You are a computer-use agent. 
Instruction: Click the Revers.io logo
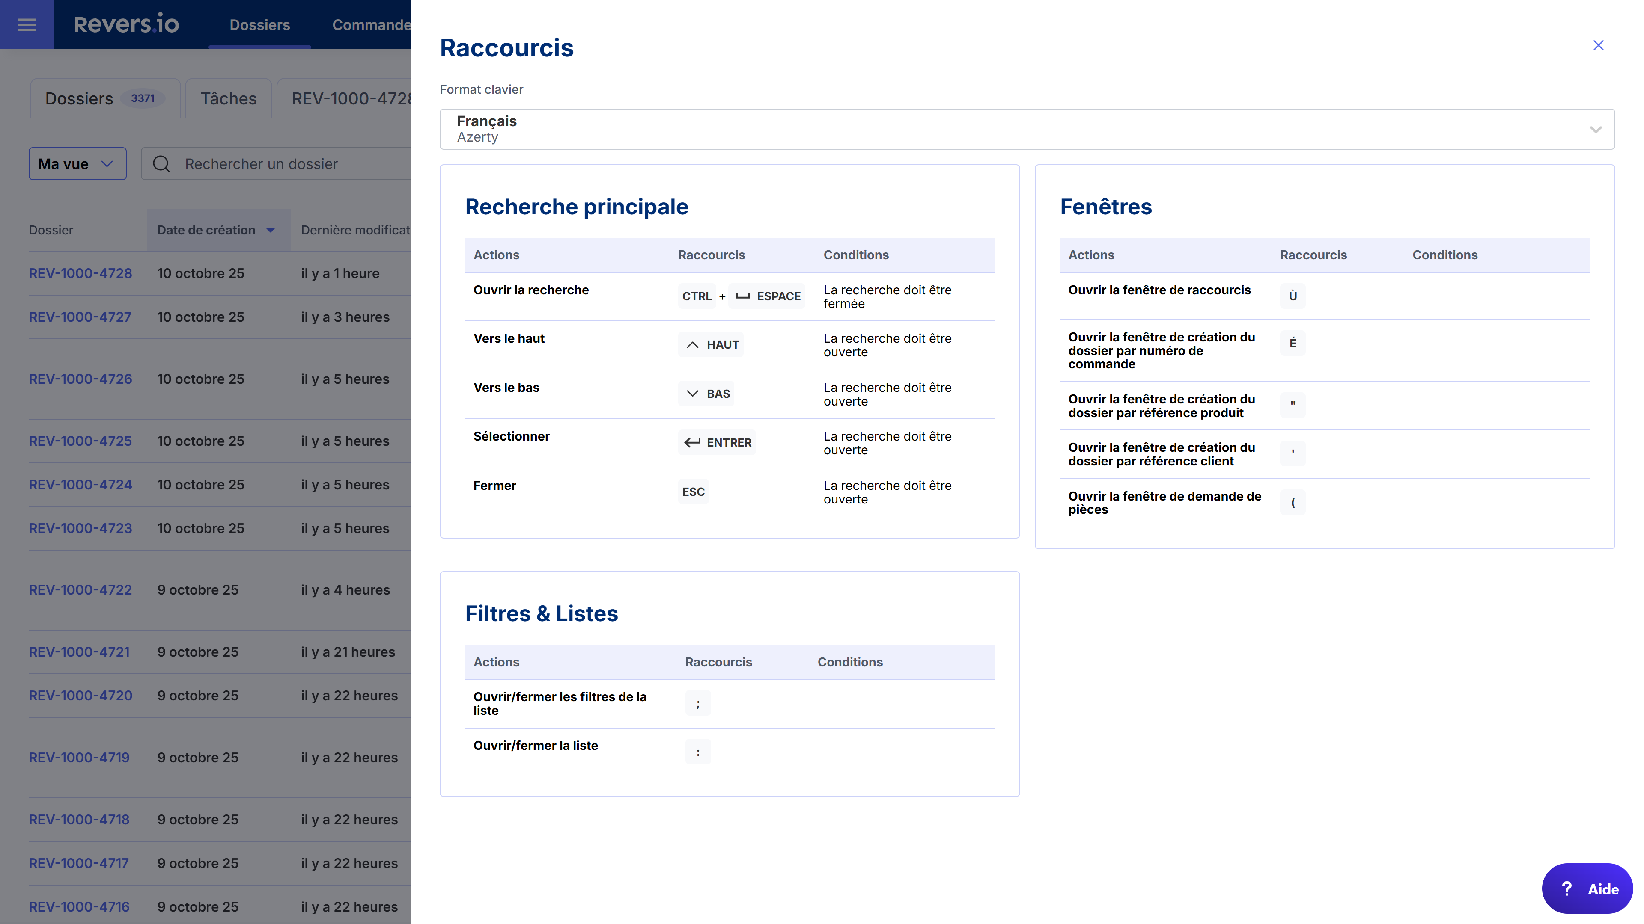tap(126, 24)
